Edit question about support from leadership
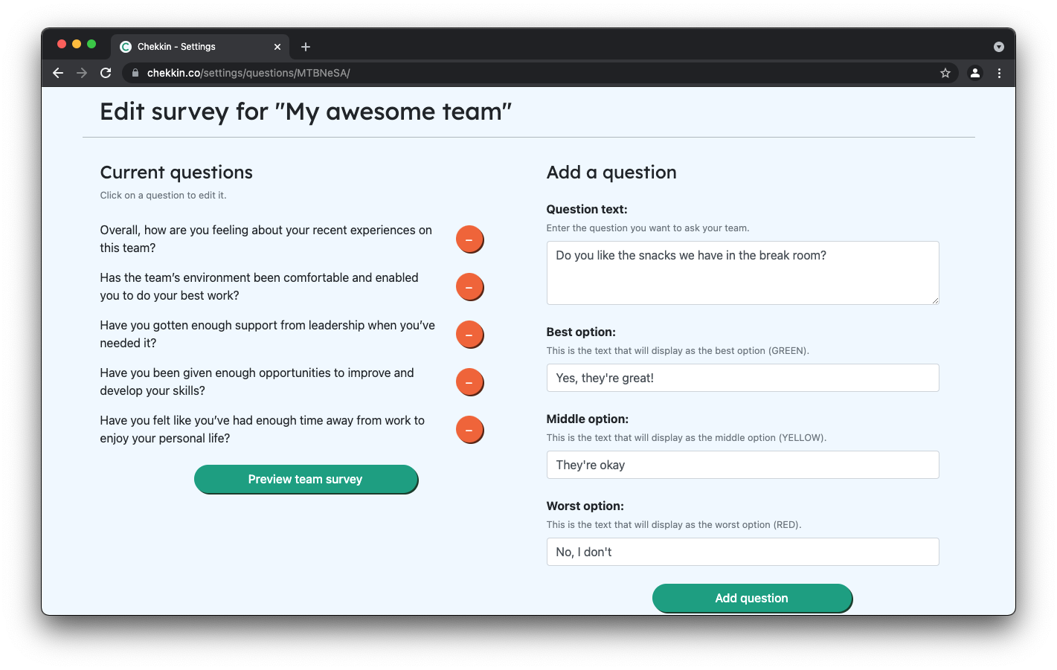 (x=268, y=335)
